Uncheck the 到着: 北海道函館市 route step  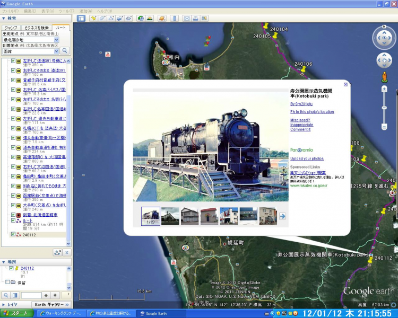coord(13,215)
